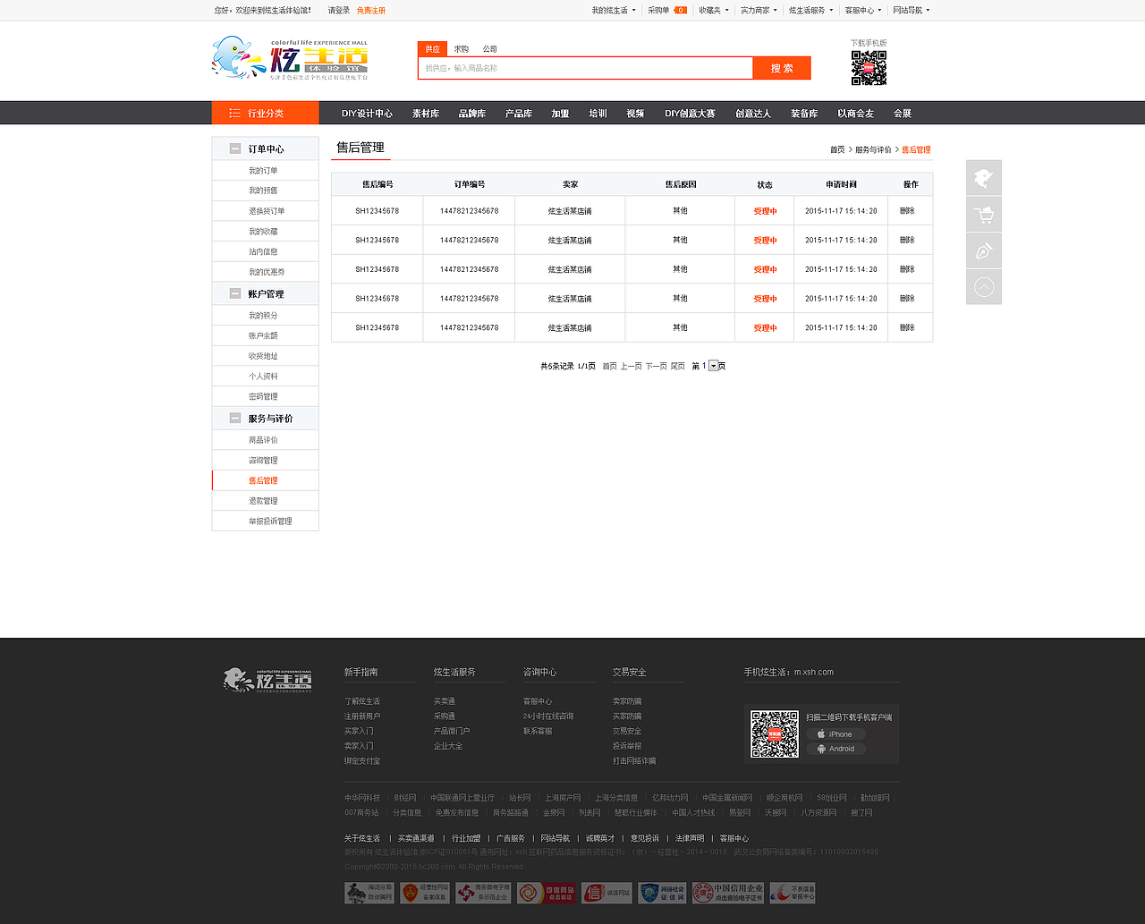This screenshot has width=1145, height=924.
Task: Click the dolphin mascot icon in floating sidebar
Action: [983, 177]
